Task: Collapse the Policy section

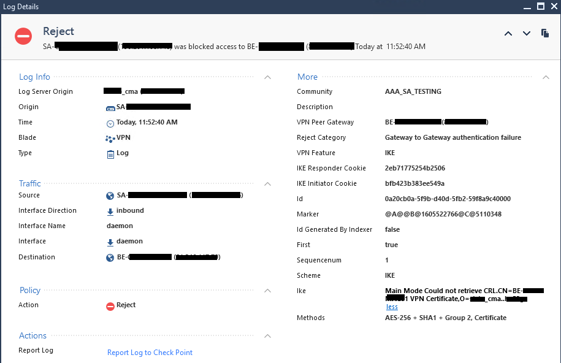Action: point(267,291)
